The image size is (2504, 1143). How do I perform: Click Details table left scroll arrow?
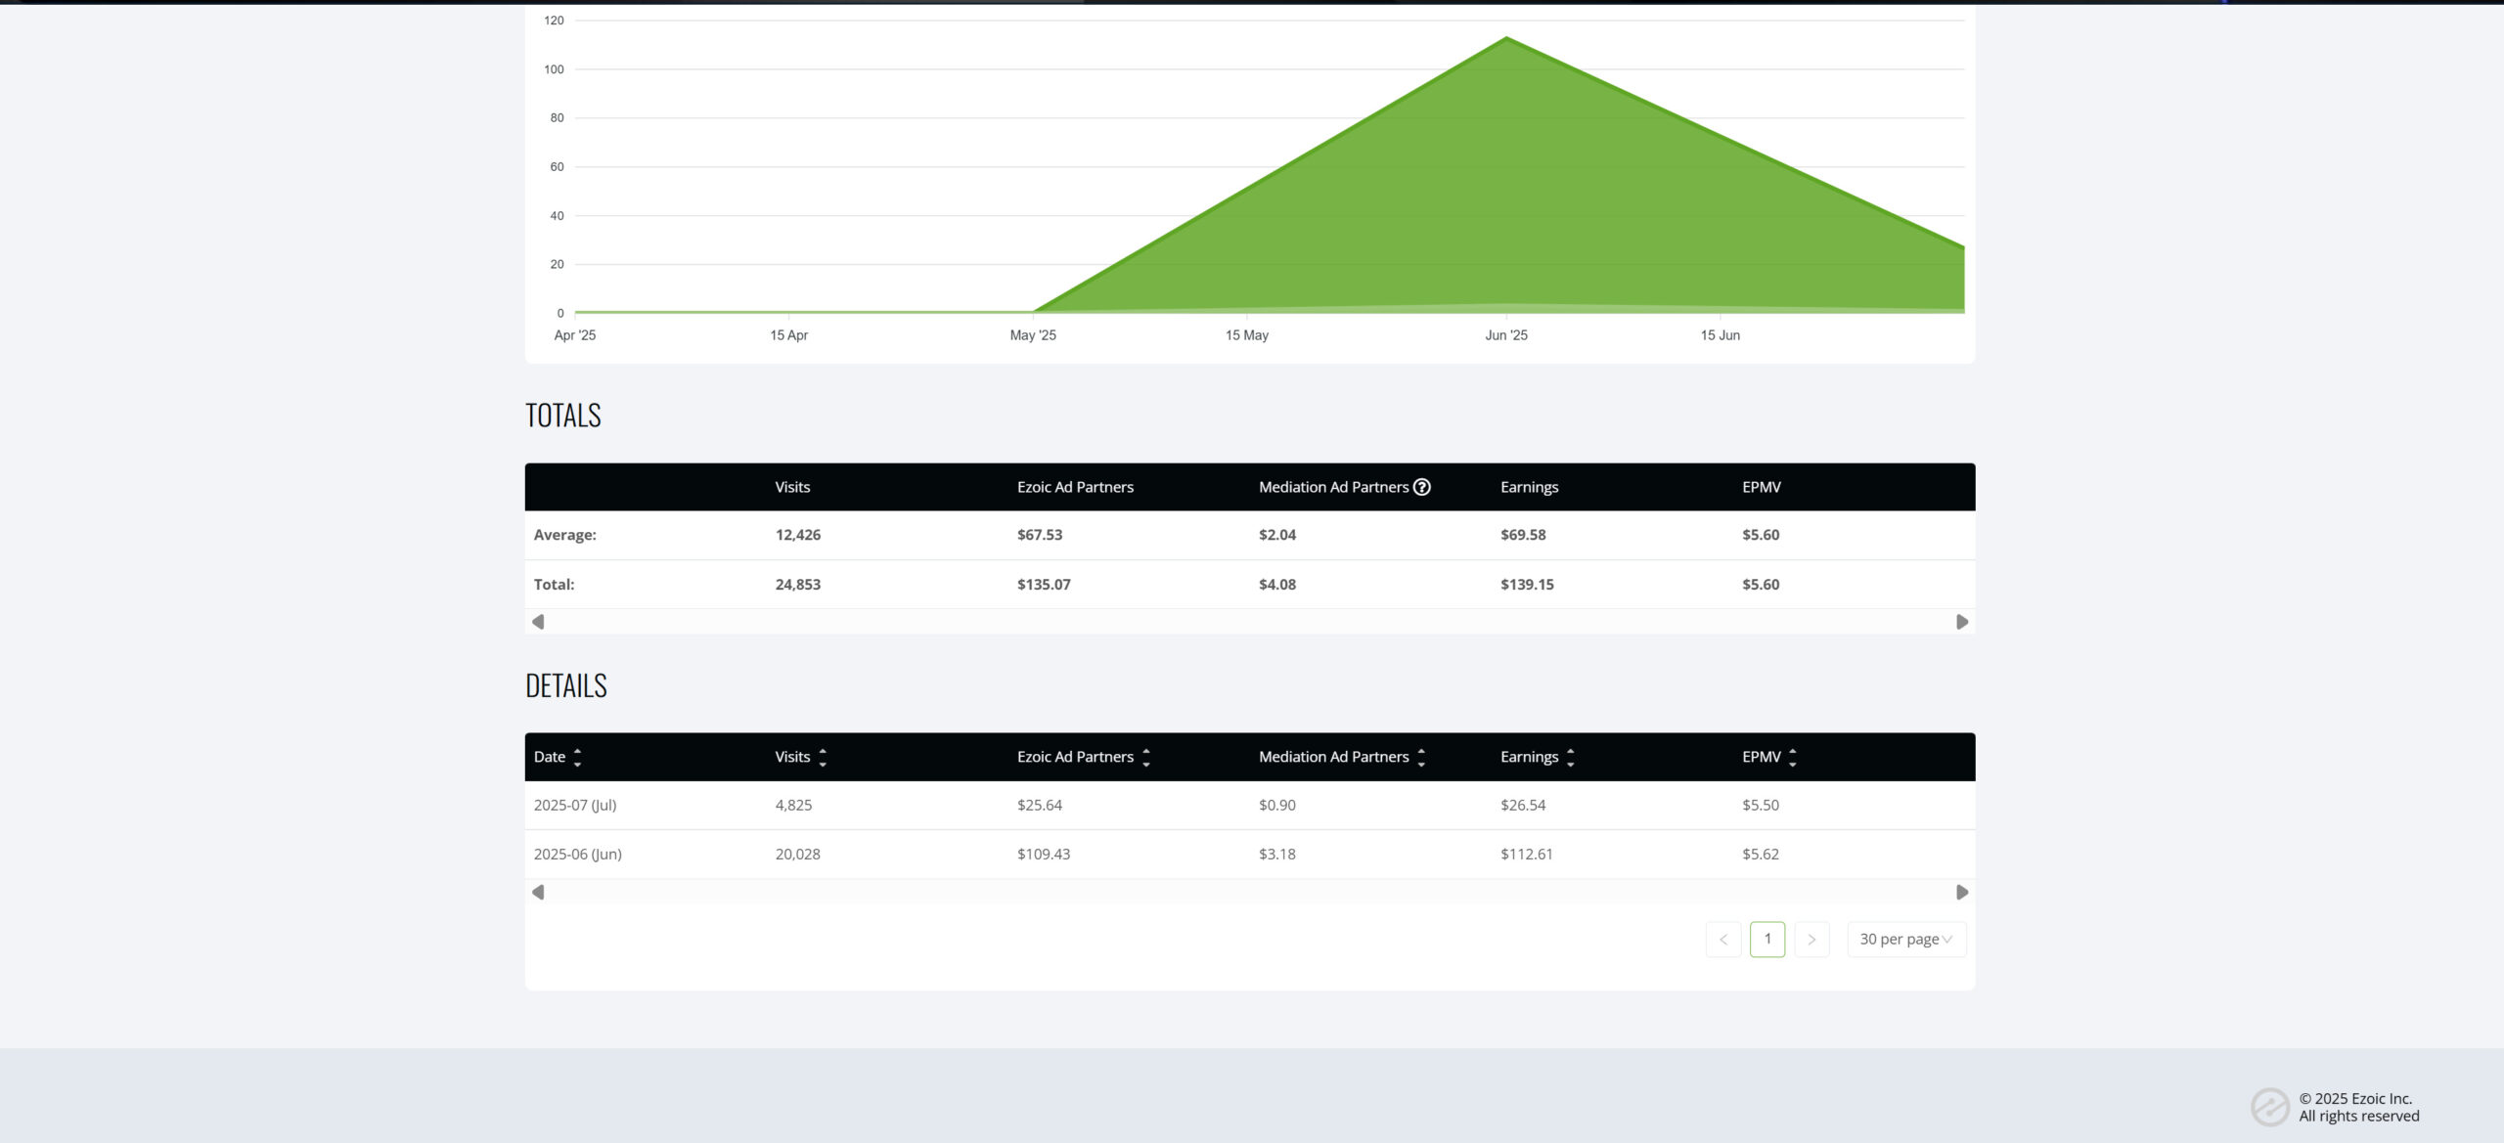538,892
